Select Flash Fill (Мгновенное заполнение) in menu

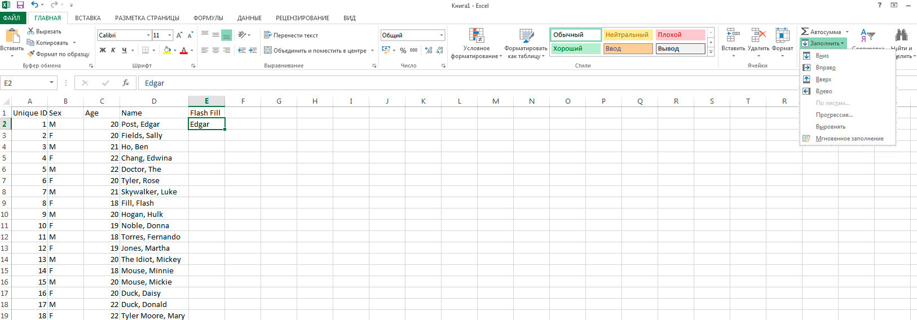pos(849,139)
